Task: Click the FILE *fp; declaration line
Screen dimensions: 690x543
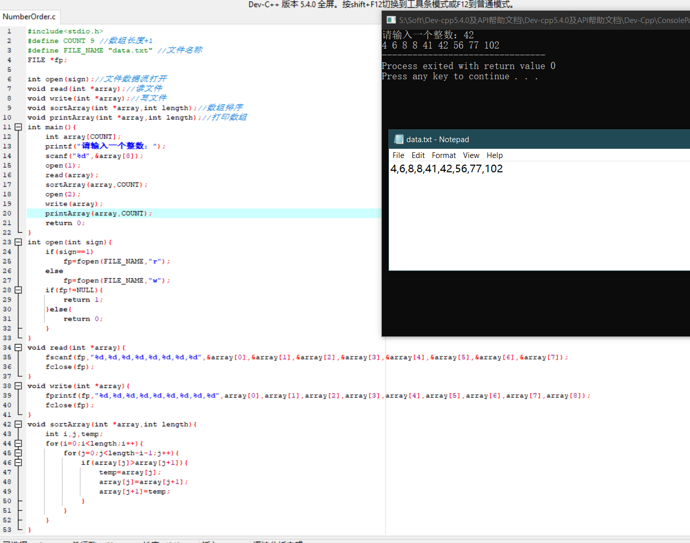Action: (47, 60)
